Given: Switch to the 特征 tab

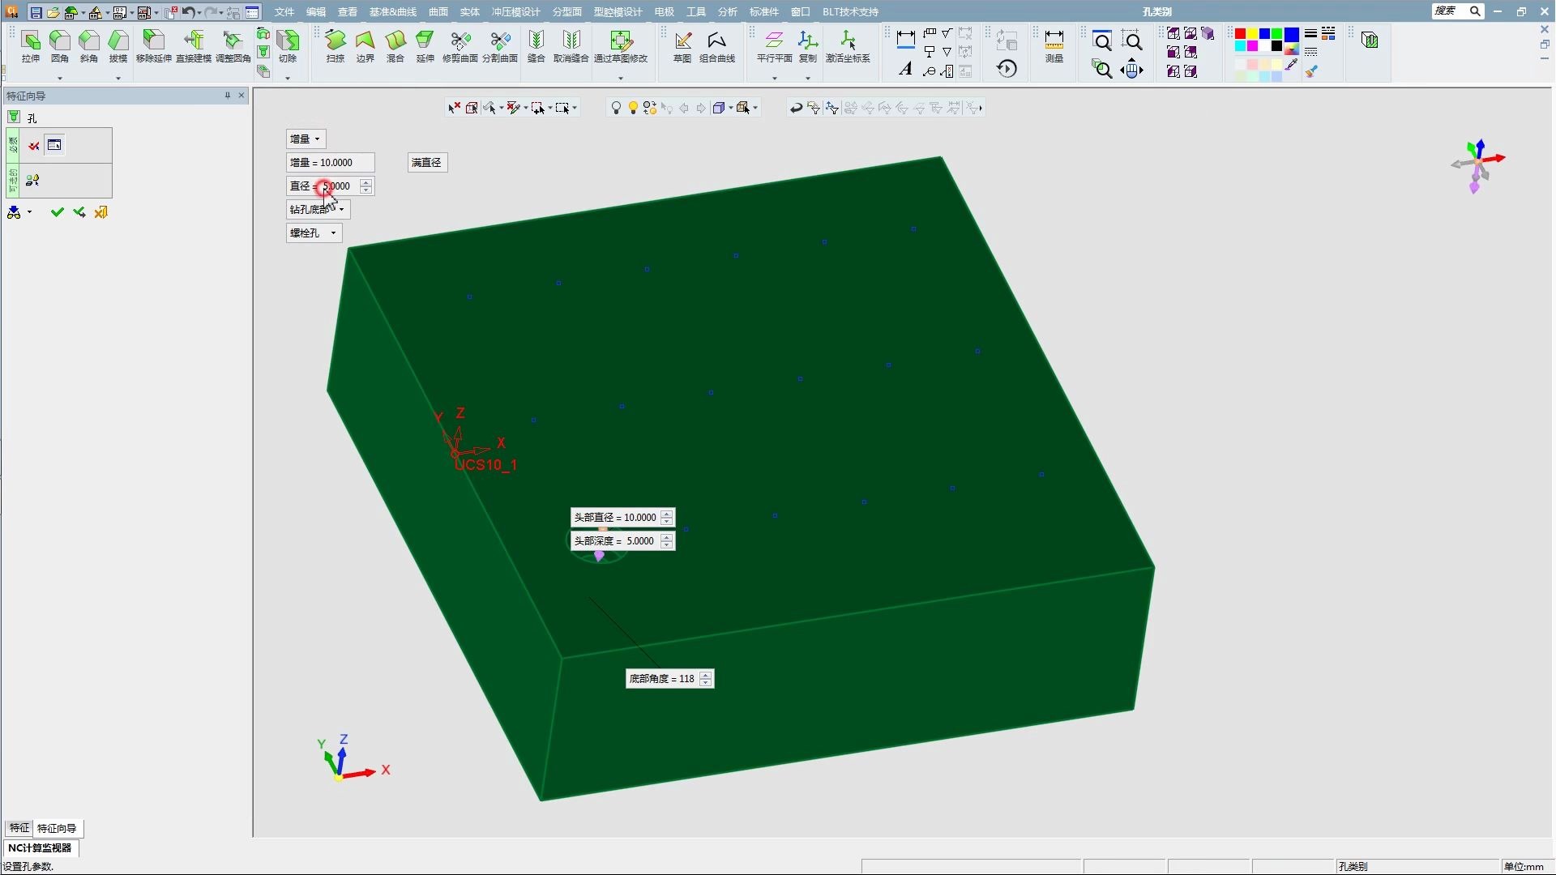Looking at the screenshot, I should (x=19, y=828).
